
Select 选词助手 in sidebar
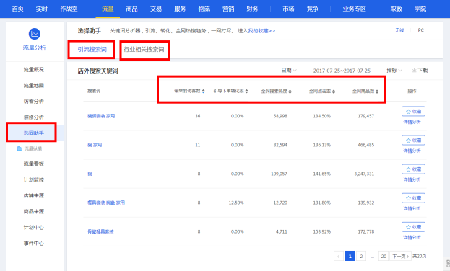pos(34,133)
